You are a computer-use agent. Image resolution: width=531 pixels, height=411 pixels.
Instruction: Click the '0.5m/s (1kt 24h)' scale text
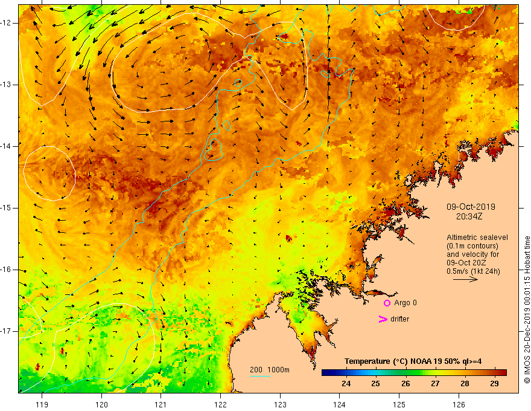tap(473, 271)
